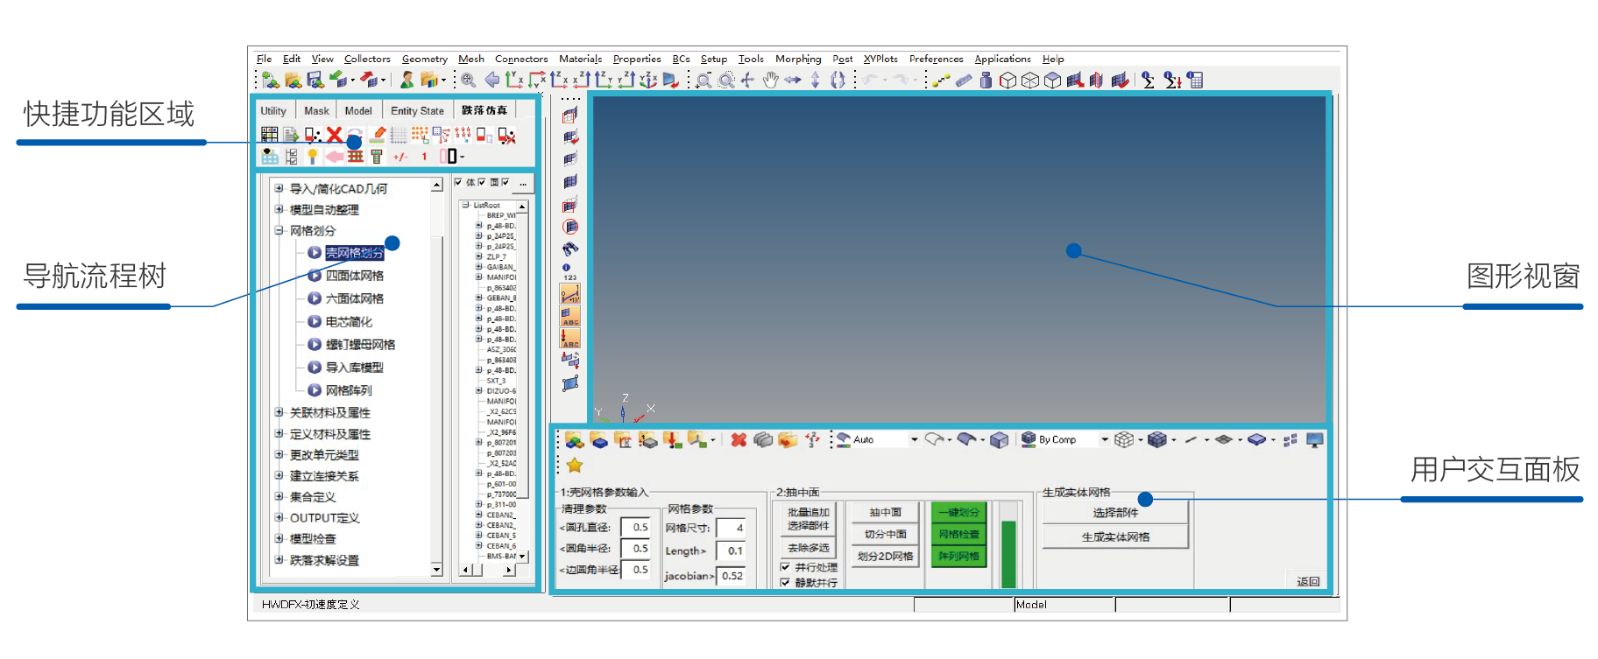Open the By Comp mesh color dropdown

pyautogui.click(x=1105, y=440)
